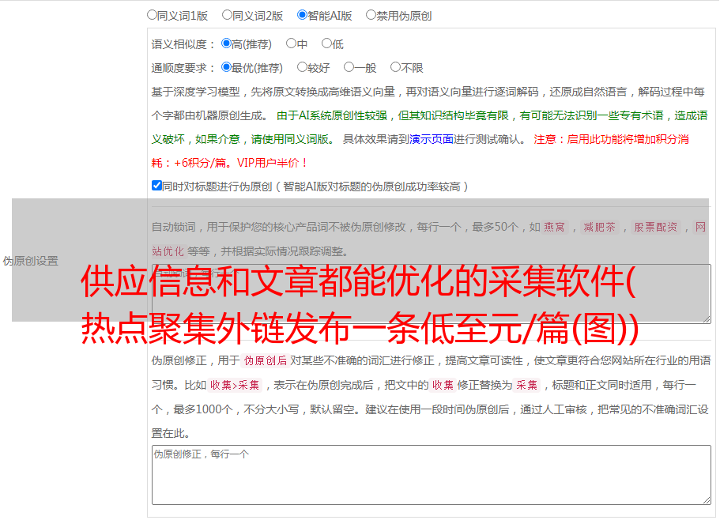Set 通顺度要求 to 最优(推荐)
The width and height of the screenshot is (720, 520).
coord(226,67)
